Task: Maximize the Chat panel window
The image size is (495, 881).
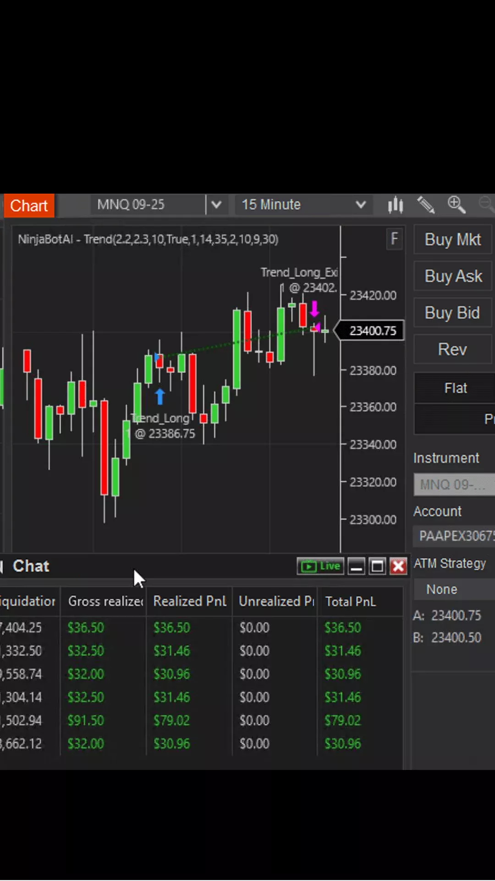Action: click(377, 566)
